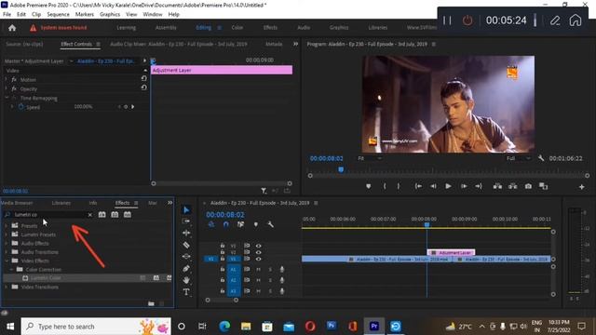Play the program monitor video
This screenshot has height=335, width=596.
[448, 186]
